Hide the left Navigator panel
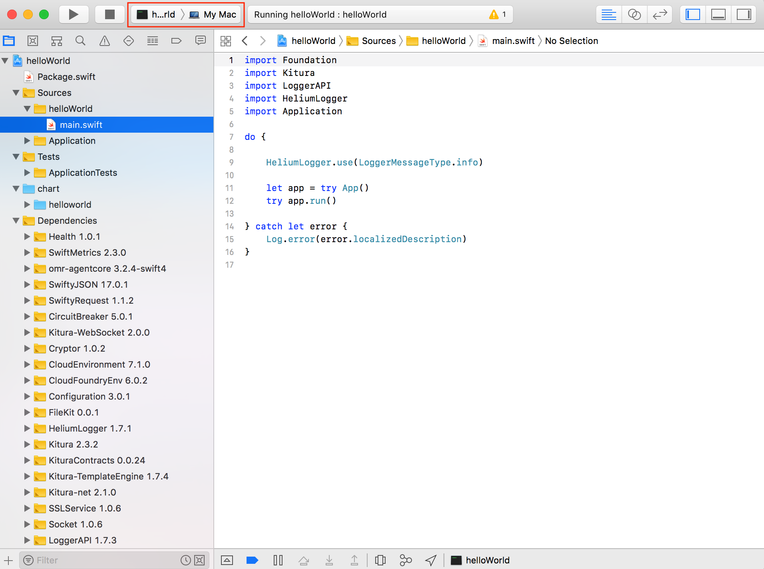 693,15
